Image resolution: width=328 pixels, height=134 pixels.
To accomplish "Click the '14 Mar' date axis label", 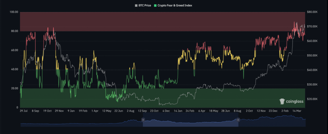I will click(x=297, y=111).
